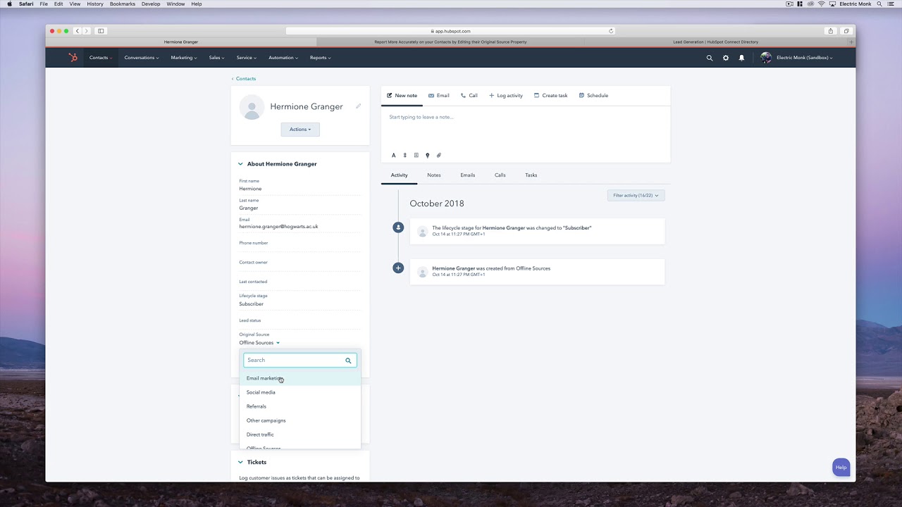The image size is (902, 507).
Task: Choose Email marketing source option
Action: pos(300,379)
